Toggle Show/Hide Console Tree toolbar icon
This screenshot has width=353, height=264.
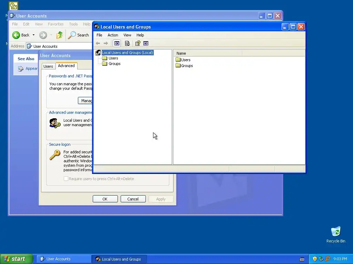coord(117,43)
